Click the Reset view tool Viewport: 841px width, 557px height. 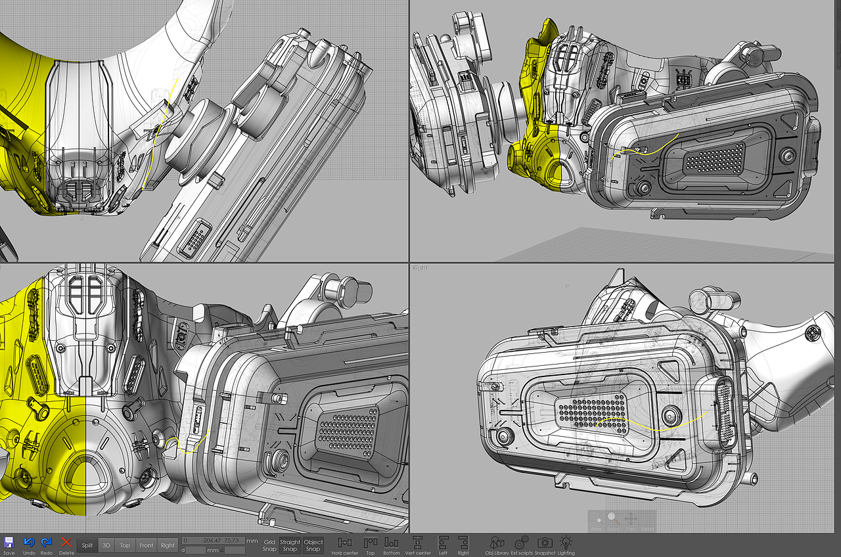(x=648, y=520)
